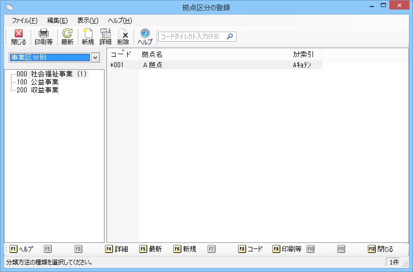Refresh list with 最新 icon
Screen dimensions: 413x272
click(x=67, y=37)
